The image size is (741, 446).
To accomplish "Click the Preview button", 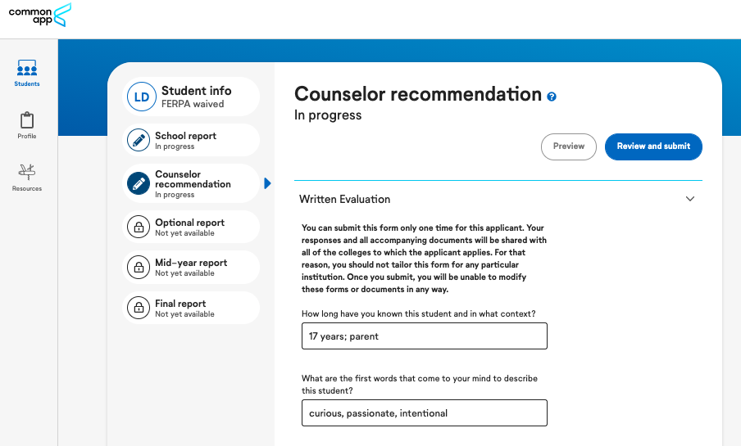I will point(569,146).
